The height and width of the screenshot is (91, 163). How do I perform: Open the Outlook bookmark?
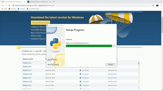(x=21, y=9)
